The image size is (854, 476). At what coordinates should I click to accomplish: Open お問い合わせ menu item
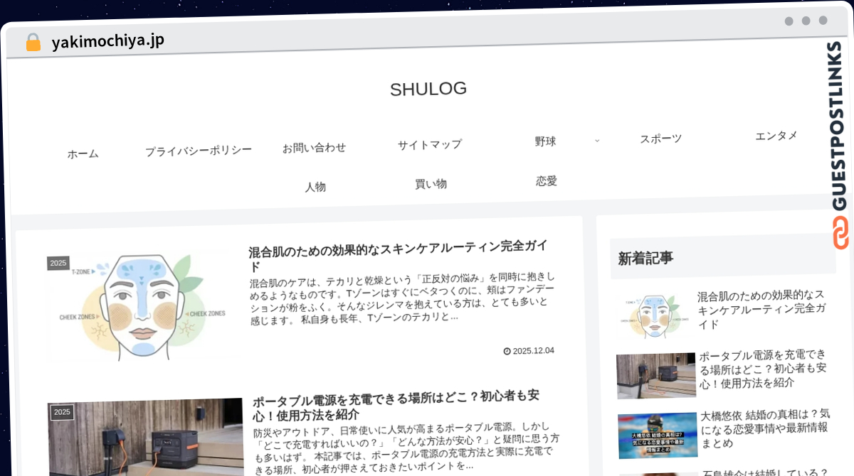pos(314,148)
